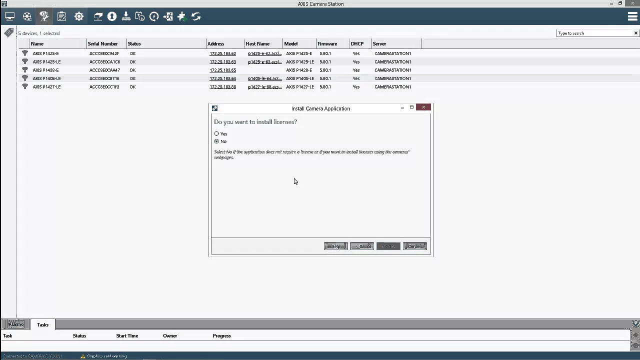This screenshot has width=640, height=360.
Task: Open the hamburger main menu
Action: (x=632, y=16)
